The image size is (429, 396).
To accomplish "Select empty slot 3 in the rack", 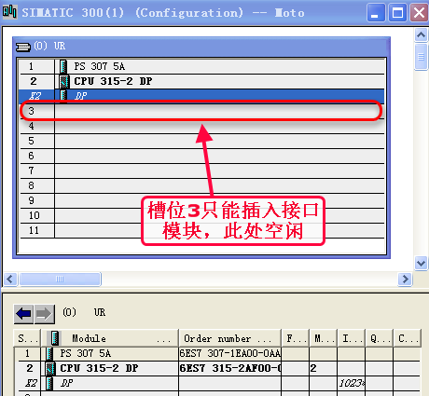I will pyautogui.click(x=202, y=111).
